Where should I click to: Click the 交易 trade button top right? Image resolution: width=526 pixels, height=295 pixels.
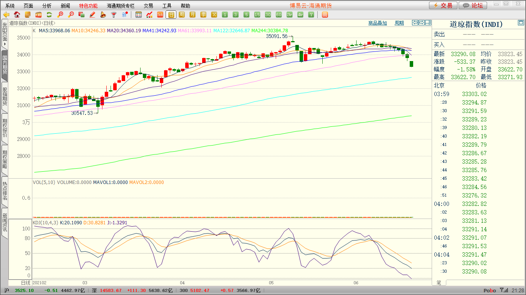tap(443, 5)
